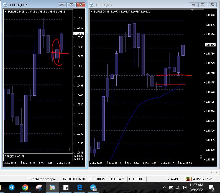
Task: Open Microsoft Edge from the taskbar
Action: click(80, 187)
